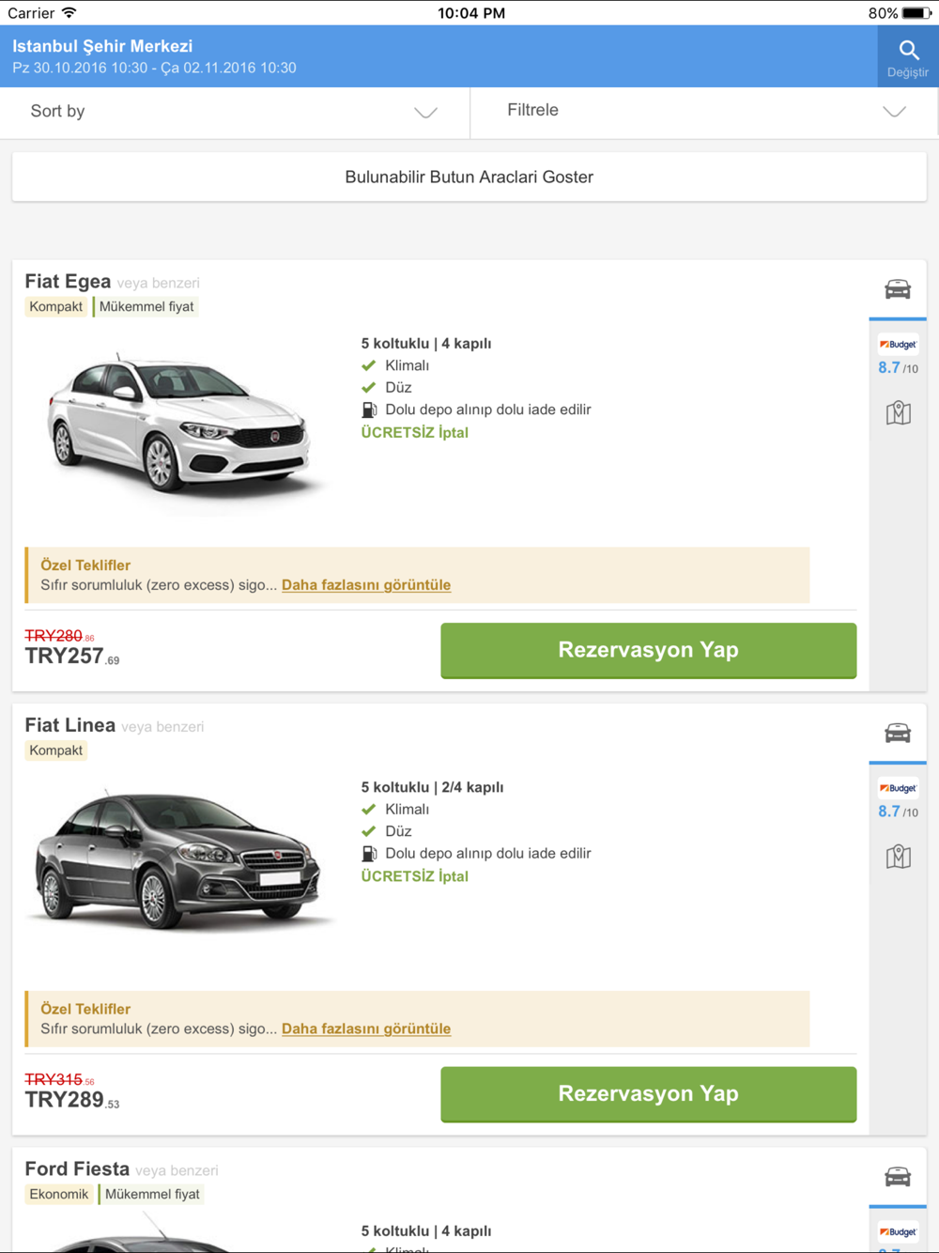Click the Sort by chevron arrow
The width and height of the screenshot is (939, 1253).
point(425,113)
